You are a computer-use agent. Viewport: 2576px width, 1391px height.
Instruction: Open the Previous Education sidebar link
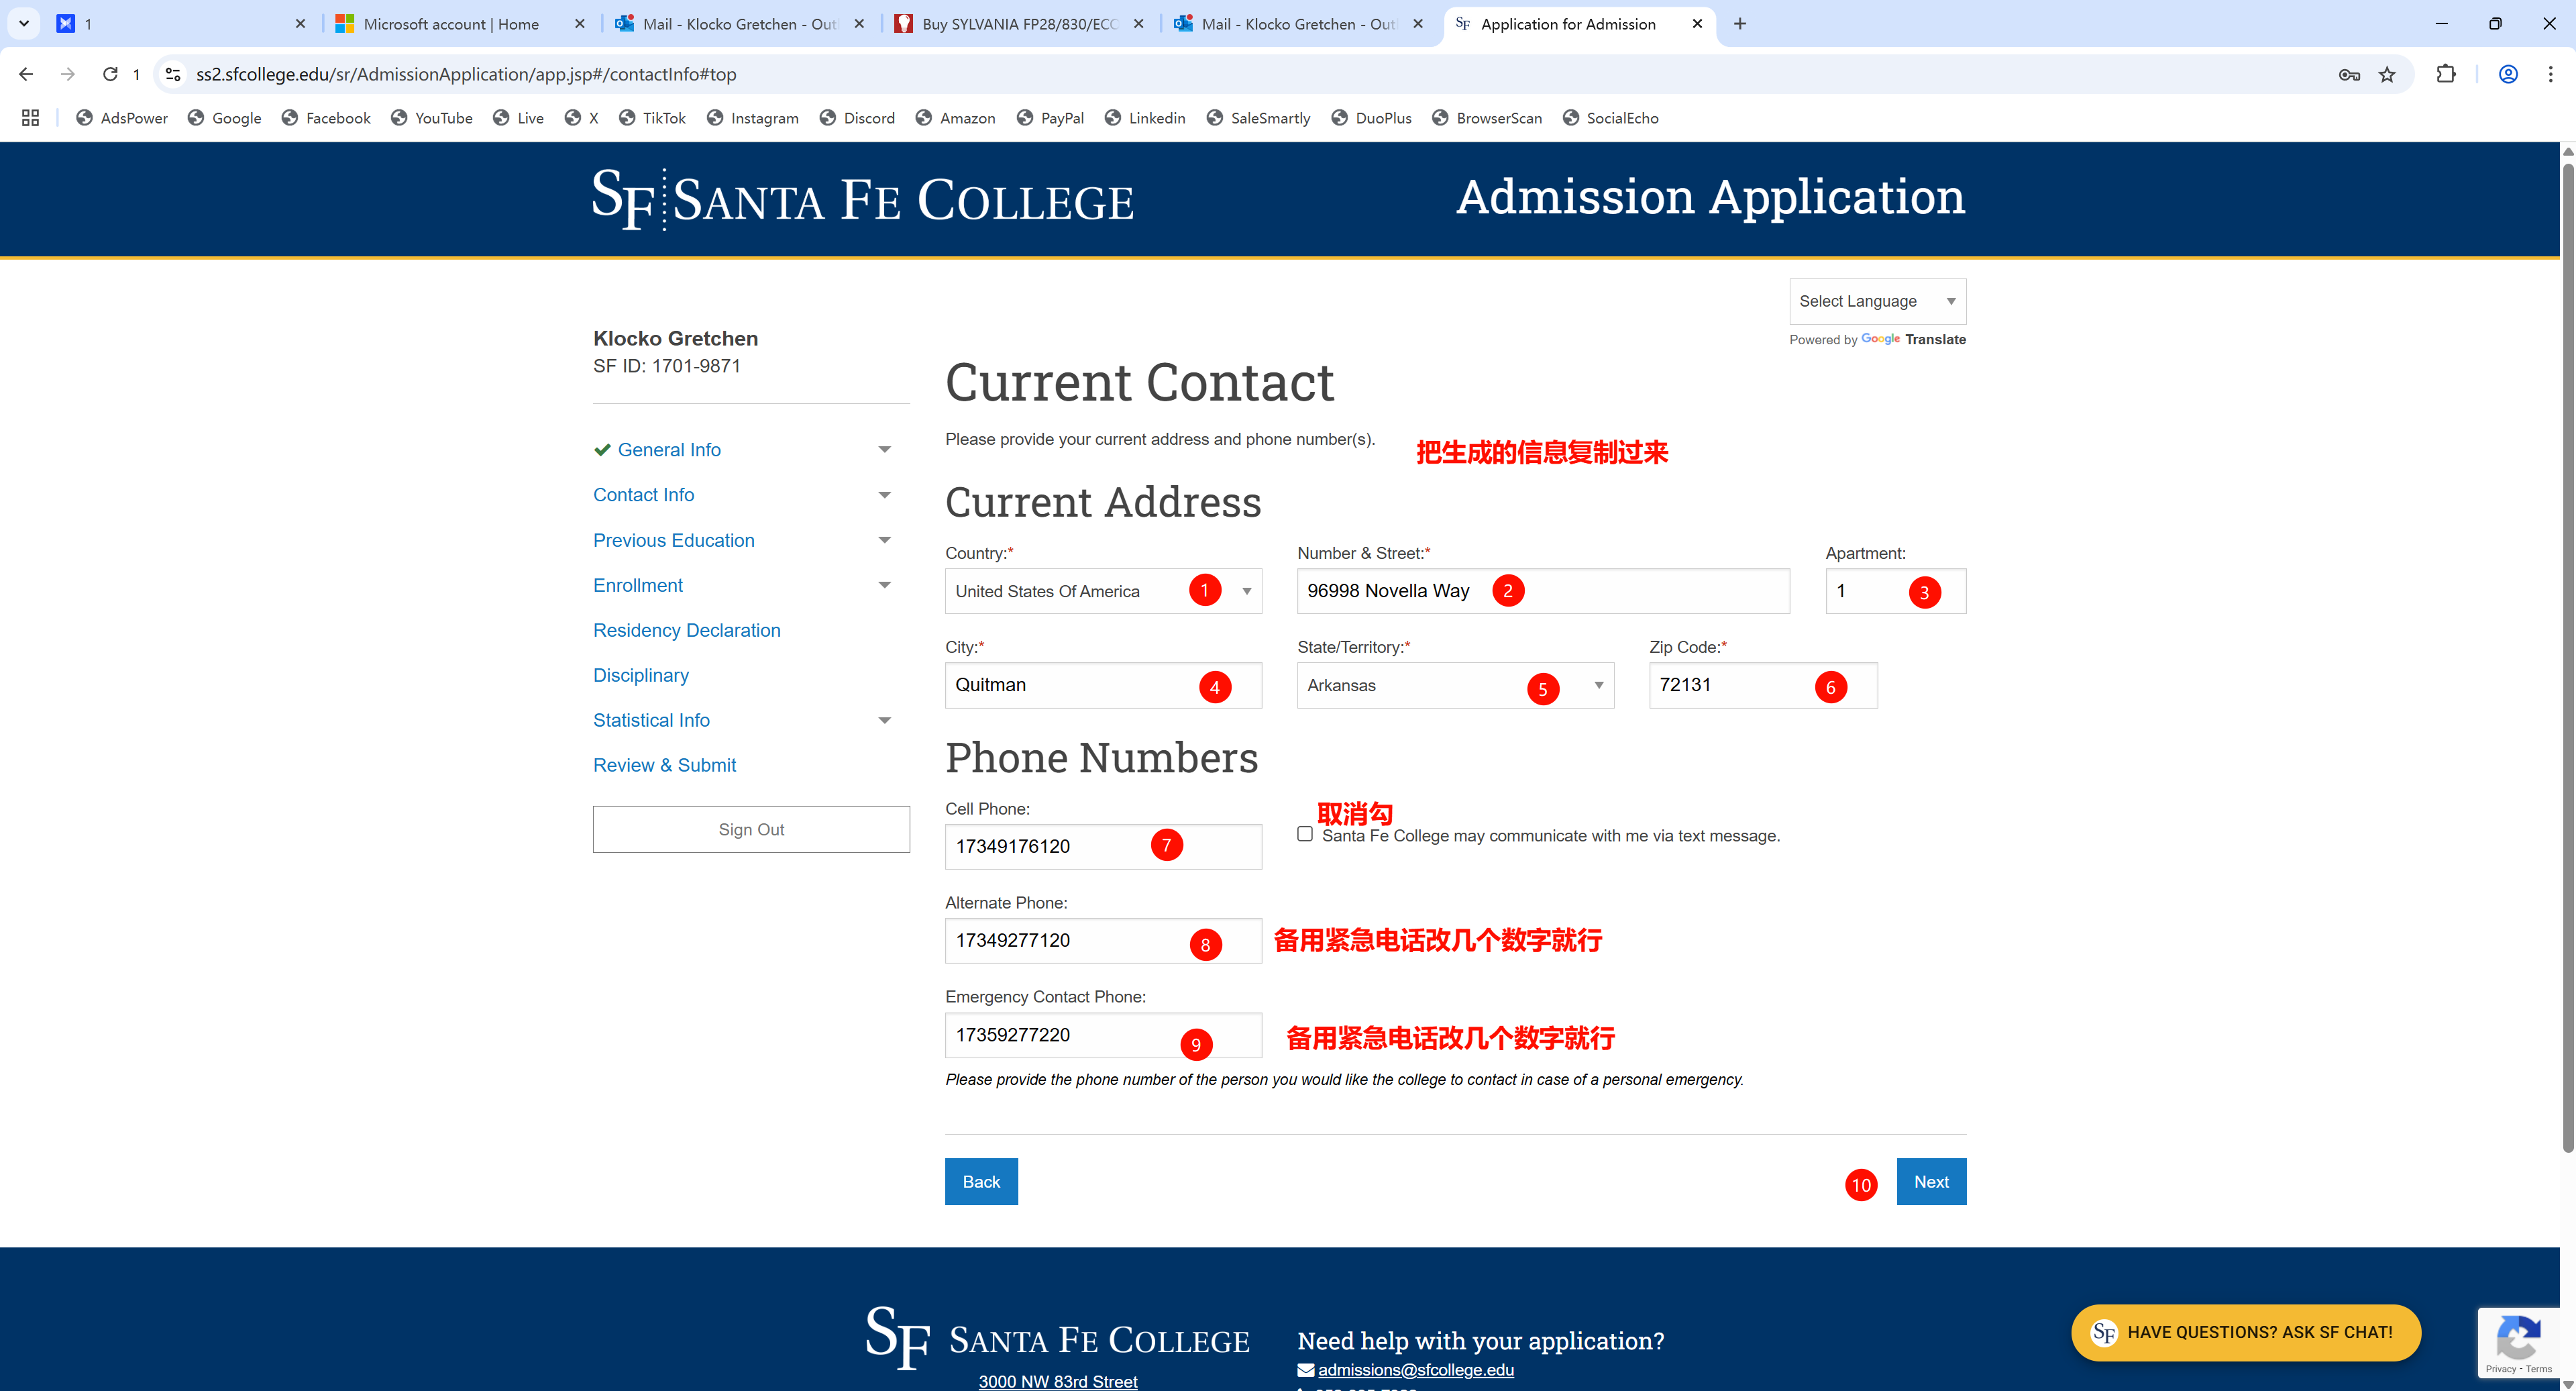[673, 540]
